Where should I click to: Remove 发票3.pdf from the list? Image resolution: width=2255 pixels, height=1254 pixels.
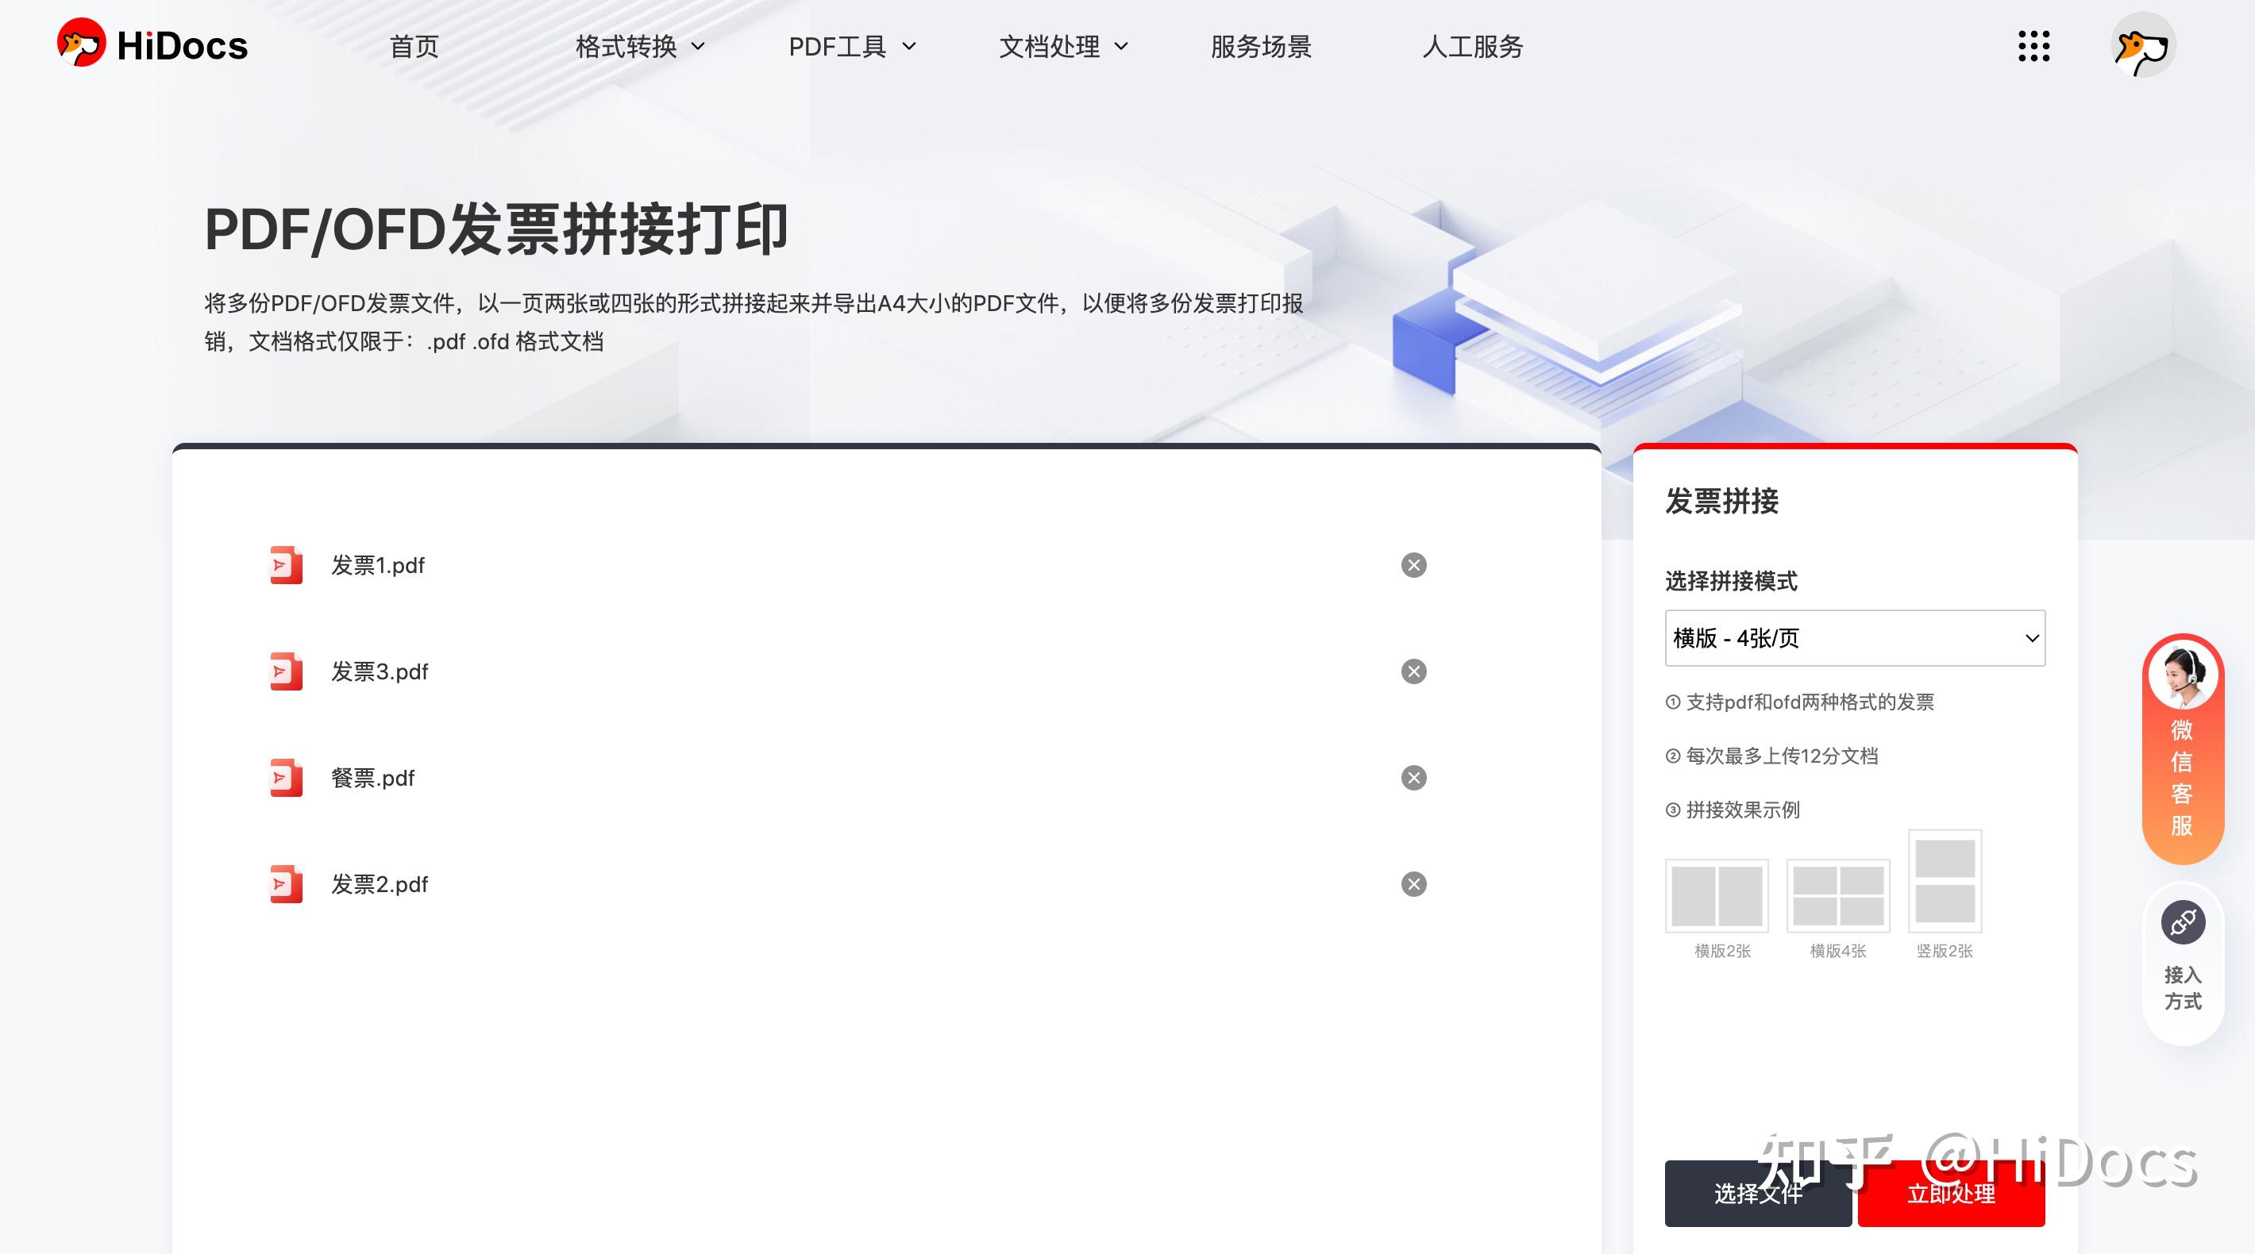pos(1414,672)
